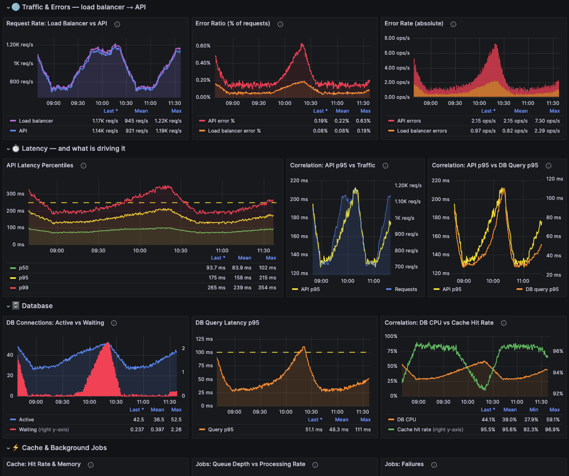The image size is (569, 476).
Task: Toggle Requests series in Traffic correlation legend
Action: [x=406, y=289]
